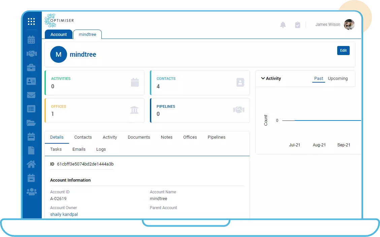Image resolution: width=380 pixels, height=237 pixels.
Task: Show Past activity in the chart
Action: 318,79
